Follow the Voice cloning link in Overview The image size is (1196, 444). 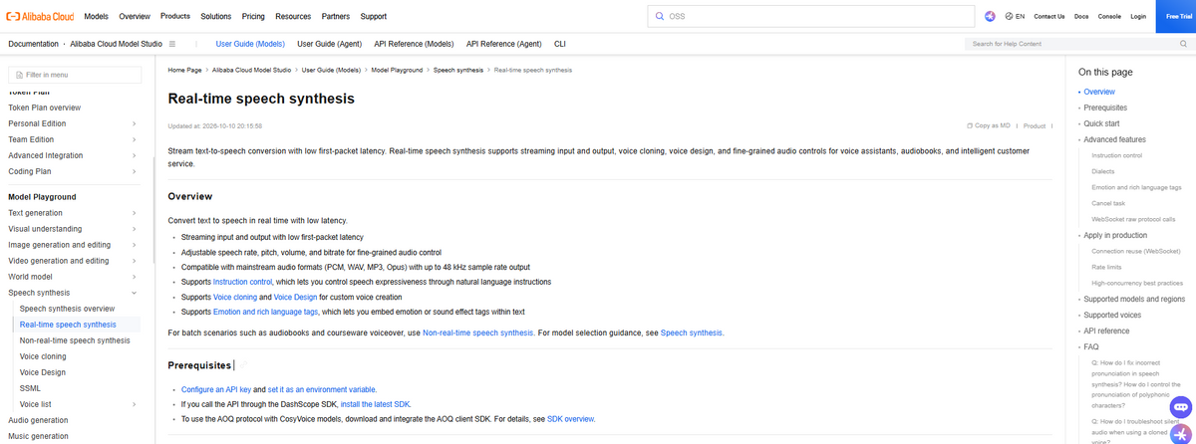[235, 297]
